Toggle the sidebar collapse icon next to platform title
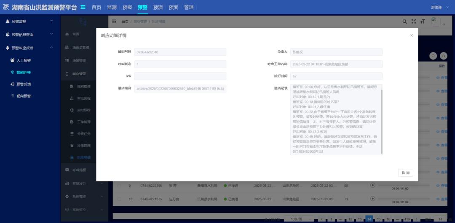The width and height of the screenshot is (455, 223). point(83,7)
